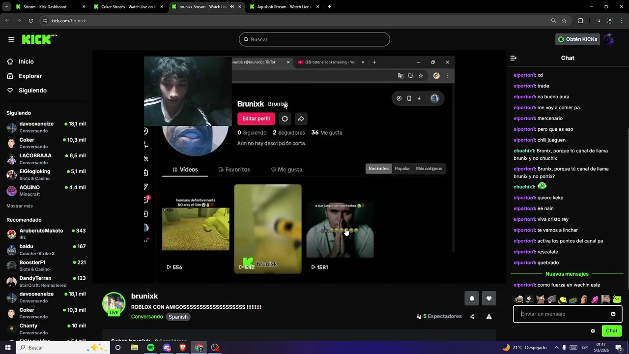Report stream using warning triangle icon
This screenshot has height=354, width=629.
pos(489,317)
